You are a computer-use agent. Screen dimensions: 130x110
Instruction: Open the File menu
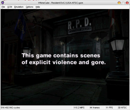tap(3, 7)
